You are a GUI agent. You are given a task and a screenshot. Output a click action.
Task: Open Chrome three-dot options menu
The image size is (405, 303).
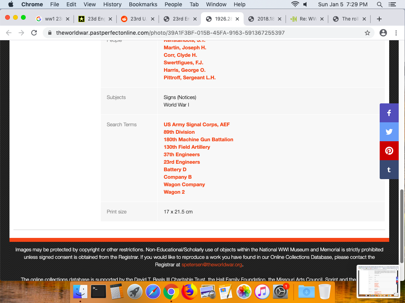396,33
